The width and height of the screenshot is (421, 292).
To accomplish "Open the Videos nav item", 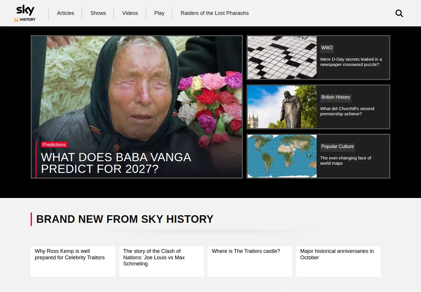I will click(x=130, y=13).
